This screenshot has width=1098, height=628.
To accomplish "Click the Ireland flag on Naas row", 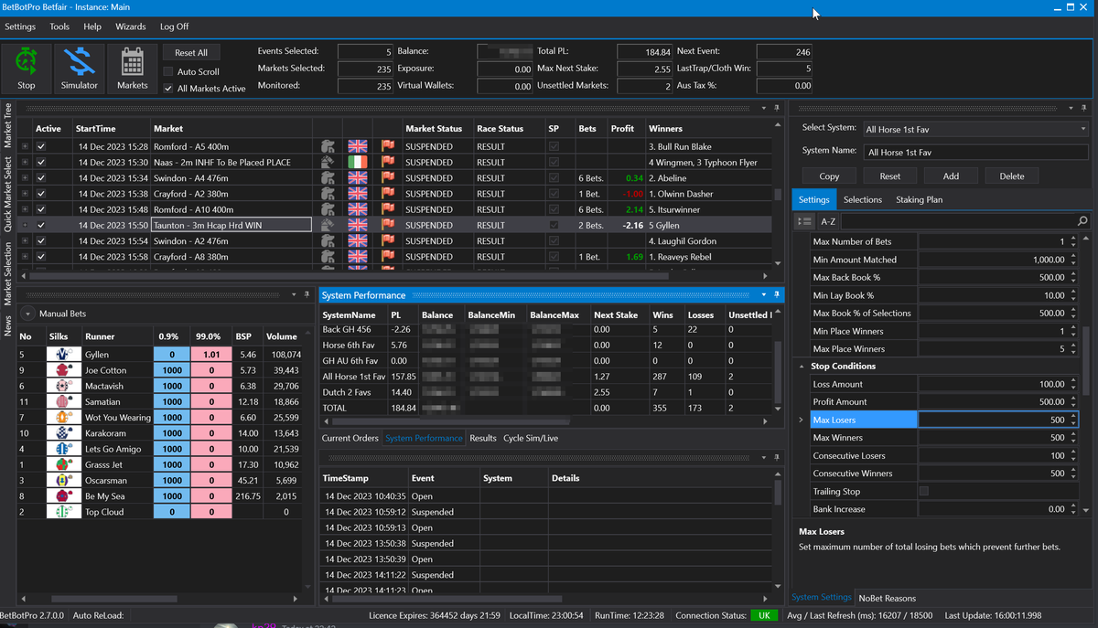I will click(358, 162).
